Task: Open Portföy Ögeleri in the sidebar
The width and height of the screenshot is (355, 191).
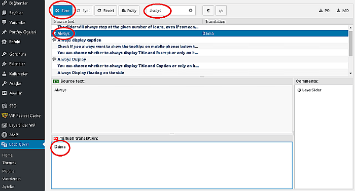Action: (x=22, y=32)
